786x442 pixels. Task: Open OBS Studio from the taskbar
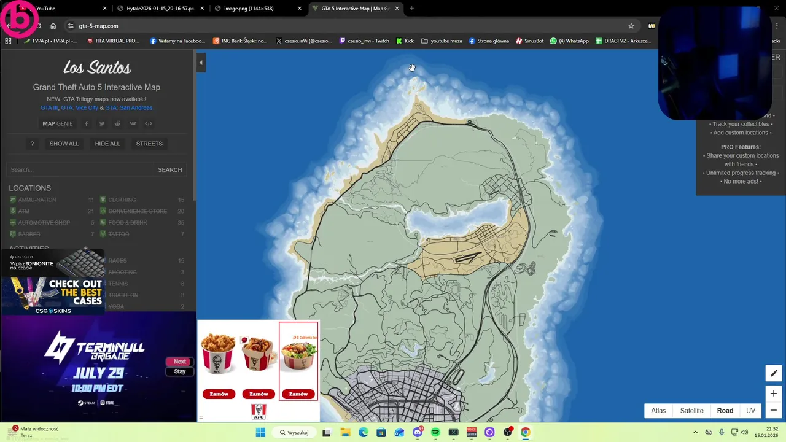(507, 432)
